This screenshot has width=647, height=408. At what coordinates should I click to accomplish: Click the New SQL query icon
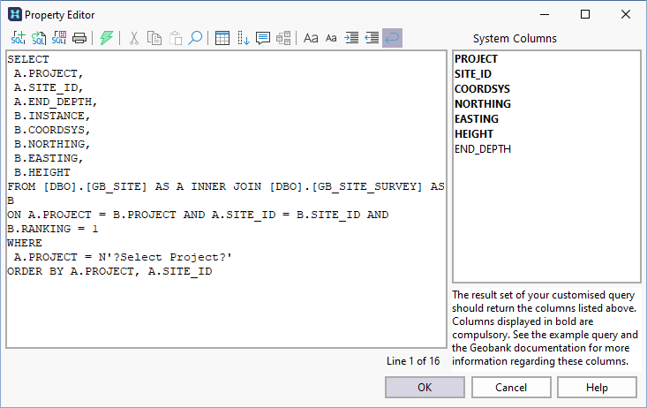click(19, 38)
